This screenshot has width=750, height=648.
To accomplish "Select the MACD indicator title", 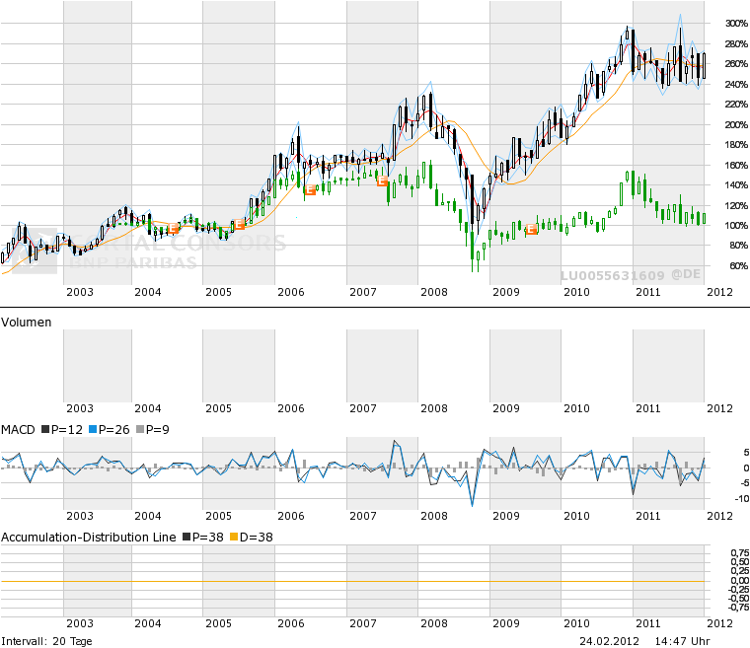I will 18,429.
